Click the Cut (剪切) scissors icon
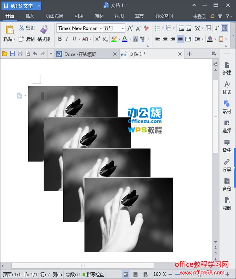This screenshot has width=236, height=279. coord(22,28)
